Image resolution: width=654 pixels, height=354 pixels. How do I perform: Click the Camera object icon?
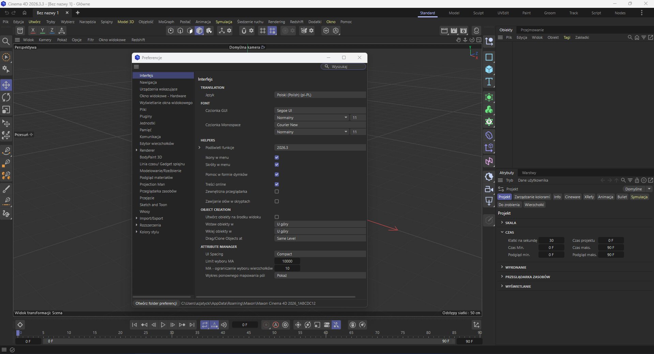click(489, 189)
